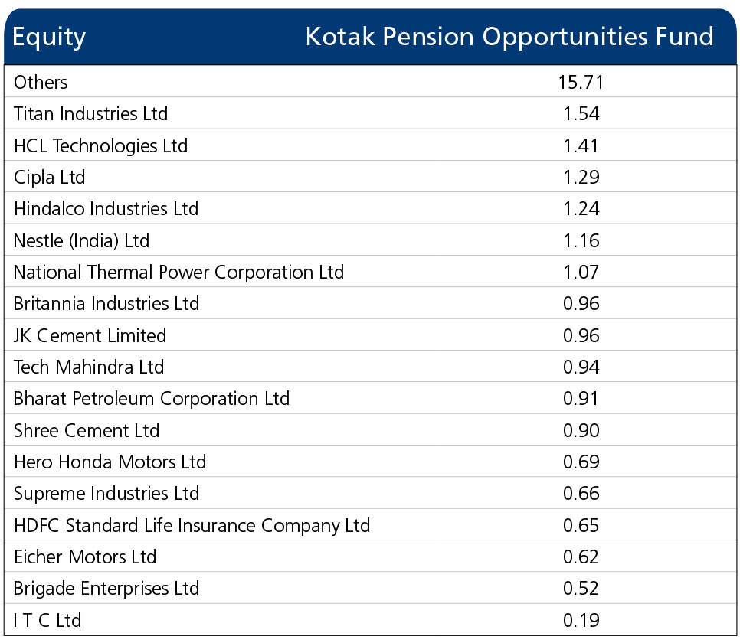Click Hindalco Industries Ltd entry
This screenshot has height=643, width=740.
(x=106, y=208)
